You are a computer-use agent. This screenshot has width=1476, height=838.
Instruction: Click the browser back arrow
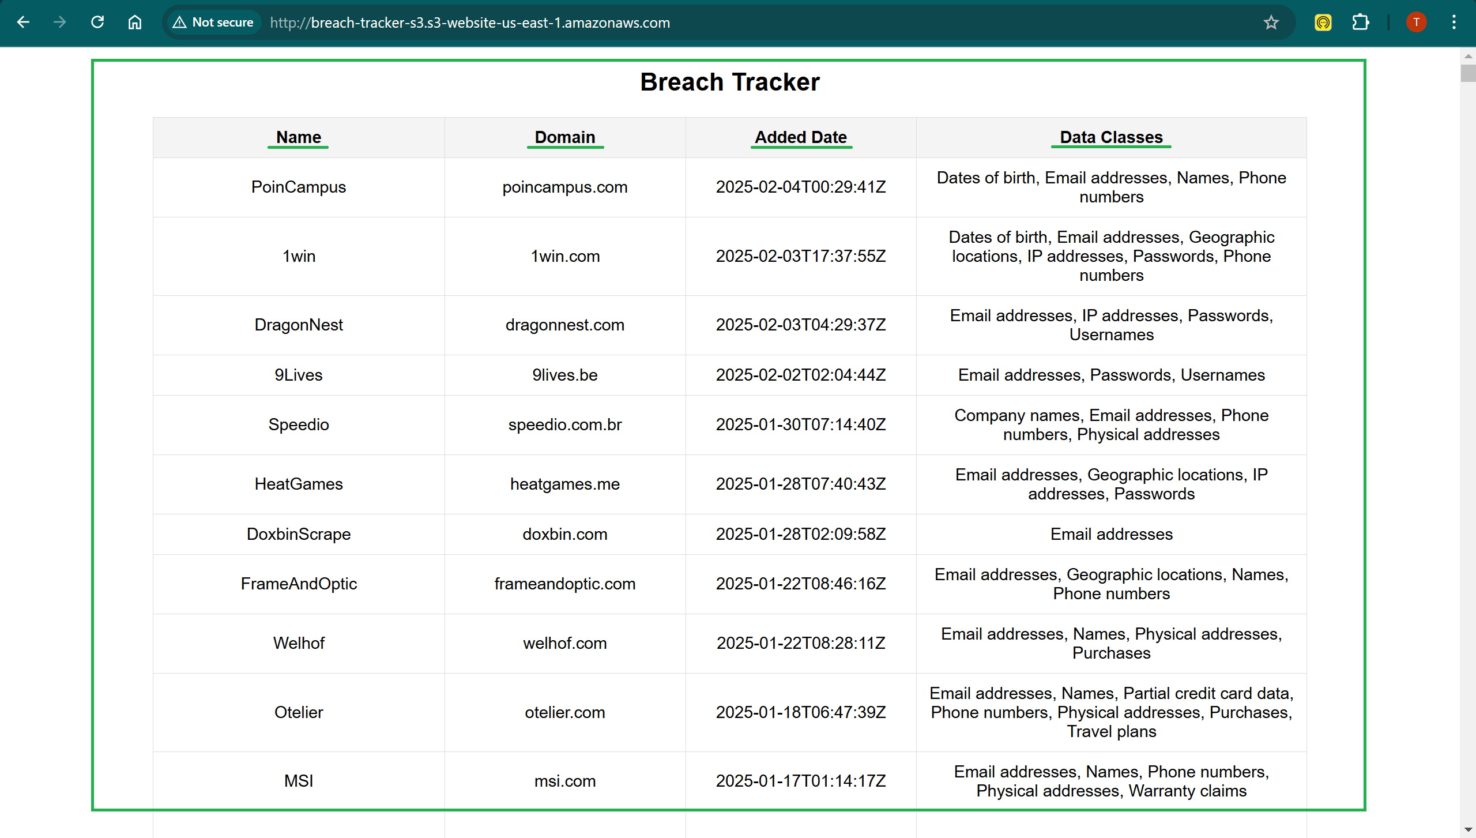point(23,22)
